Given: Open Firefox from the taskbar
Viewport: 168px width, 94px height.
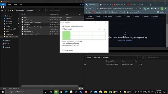Looking at the screenshot, I should click(86, 92).
